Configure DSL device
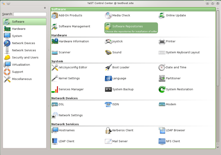The image size is (221, 155). tap(58, 104)
